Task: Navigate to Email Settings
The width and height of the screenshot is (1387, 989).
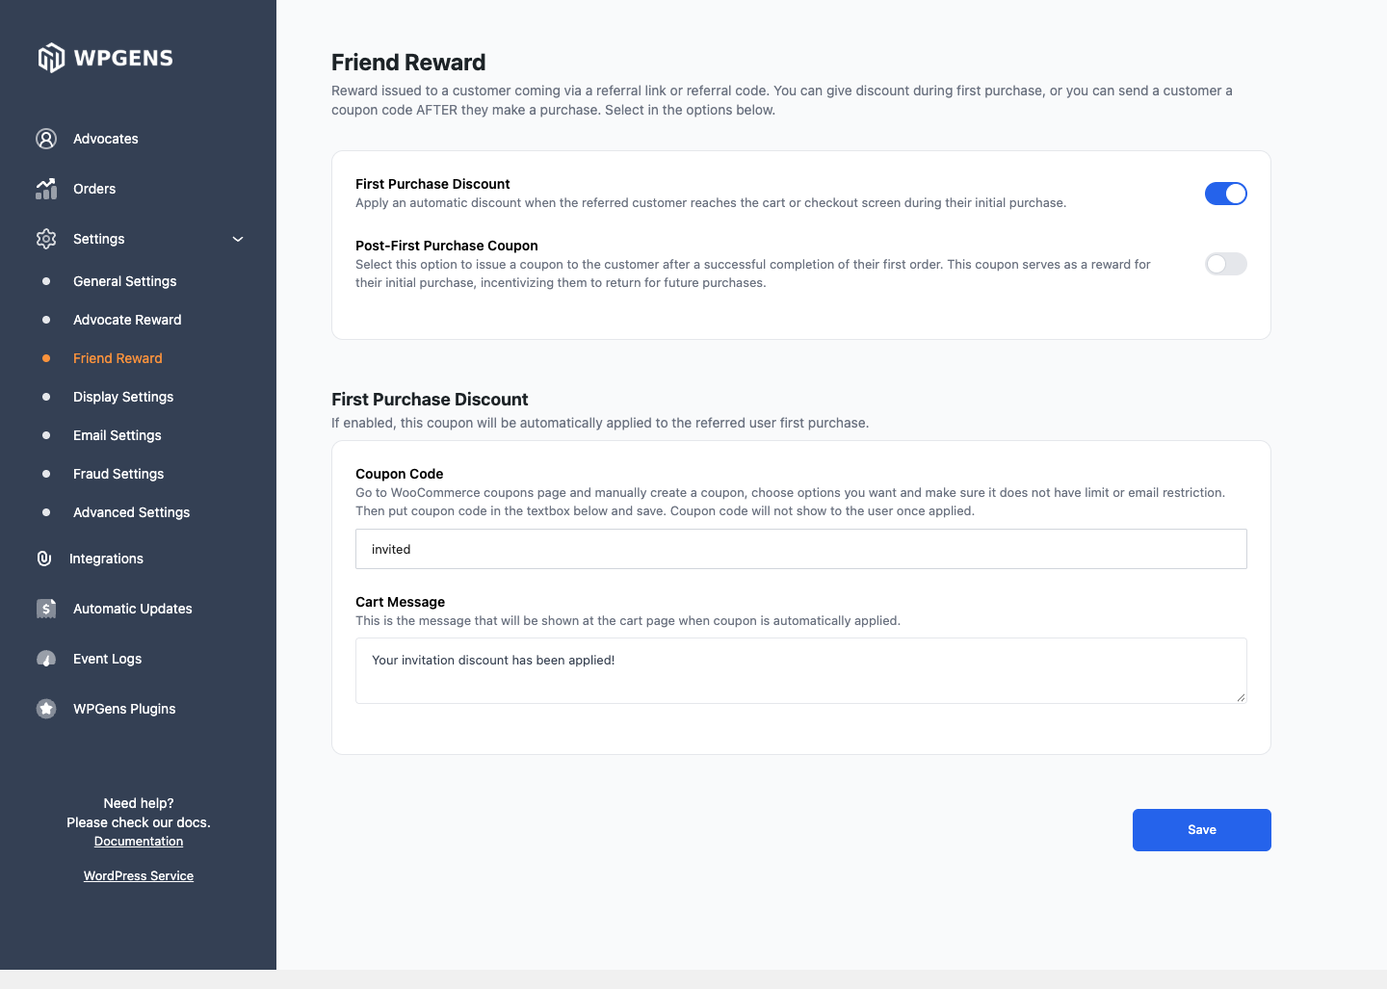Action: tap(118, 435)
